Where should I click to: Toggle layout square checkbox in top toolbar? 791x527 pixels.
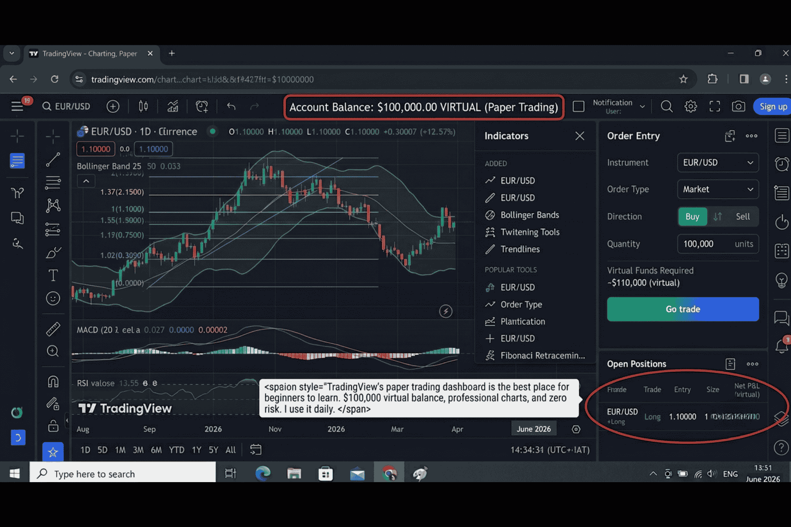pyautogui.click(x=578, y=107)
